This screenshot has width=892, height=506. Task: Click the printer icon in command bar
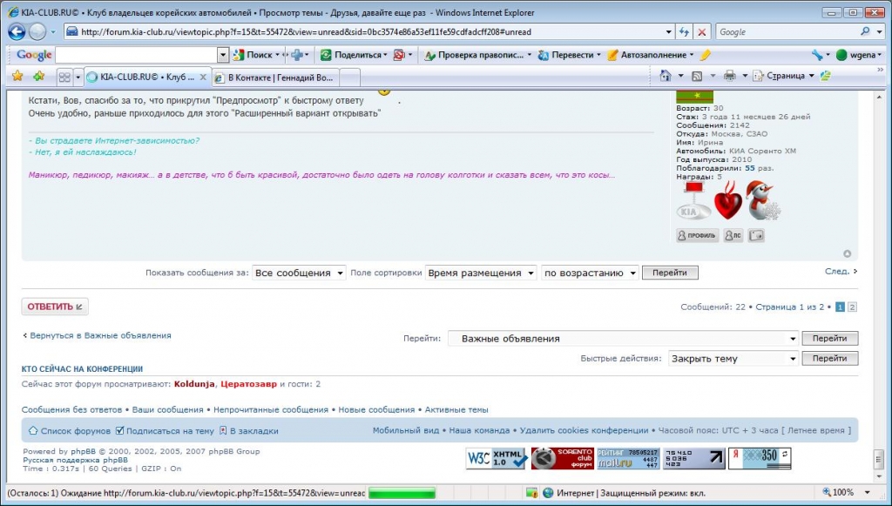[x=730, y=76]
